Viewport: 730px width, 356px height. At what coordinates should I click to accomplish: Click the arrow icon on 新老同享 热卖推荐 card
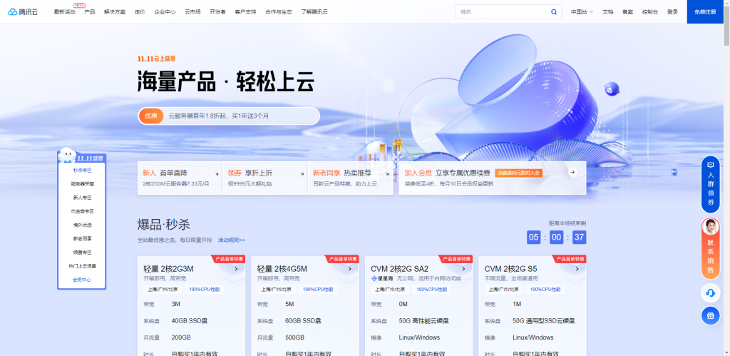[x=387, y=173]
